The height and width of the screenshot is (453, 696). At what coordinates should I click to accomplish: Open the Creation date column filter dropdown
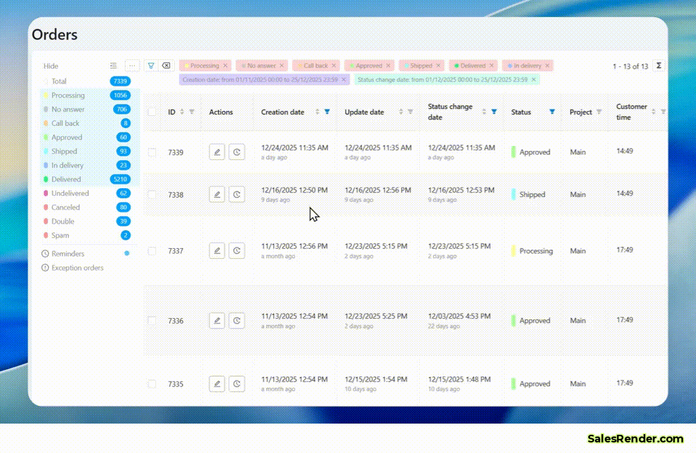click(327, 111)
